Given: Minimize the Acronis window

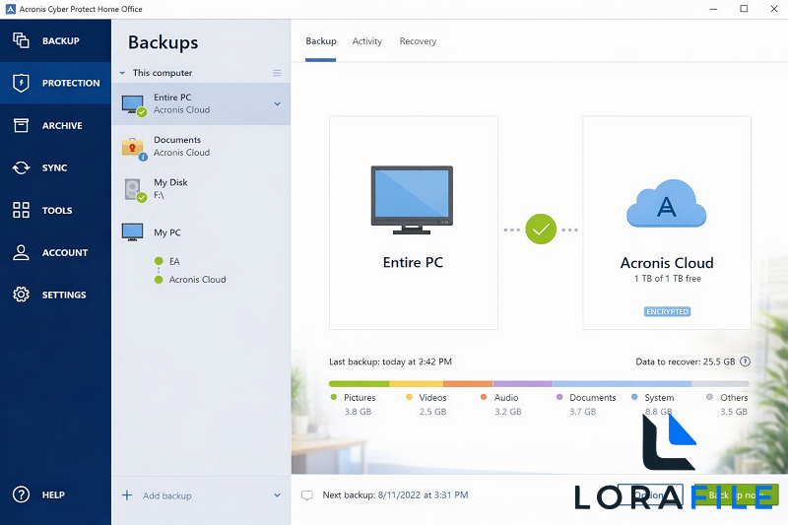Looking at the screenshot, I should [x=713, y=9].
